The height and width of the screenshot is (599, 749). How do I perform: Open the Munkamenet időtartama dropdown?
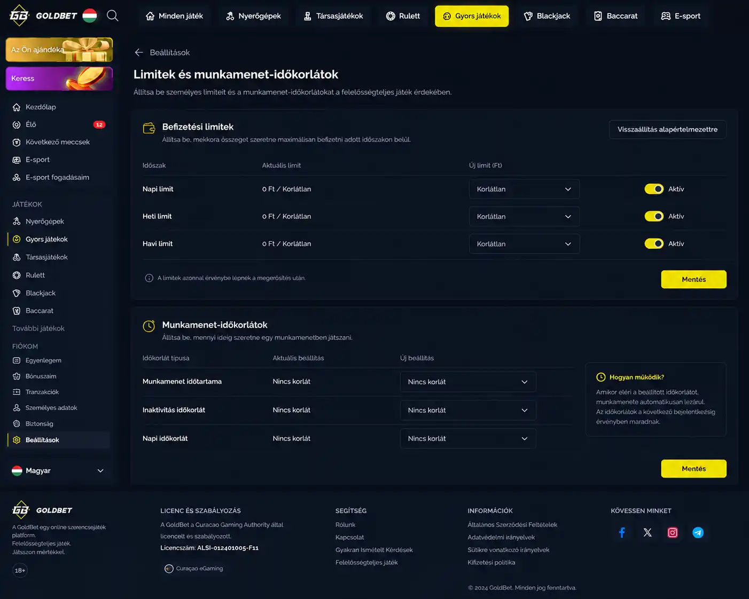468,382
